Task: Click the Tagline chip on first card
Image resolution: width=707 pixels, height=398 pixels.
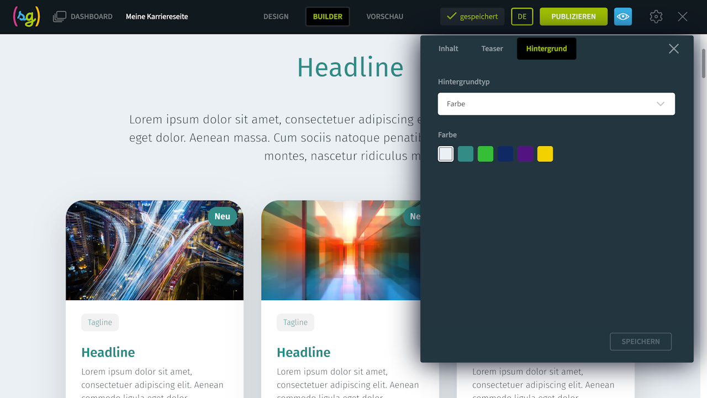Action: [x=100, y=322]
